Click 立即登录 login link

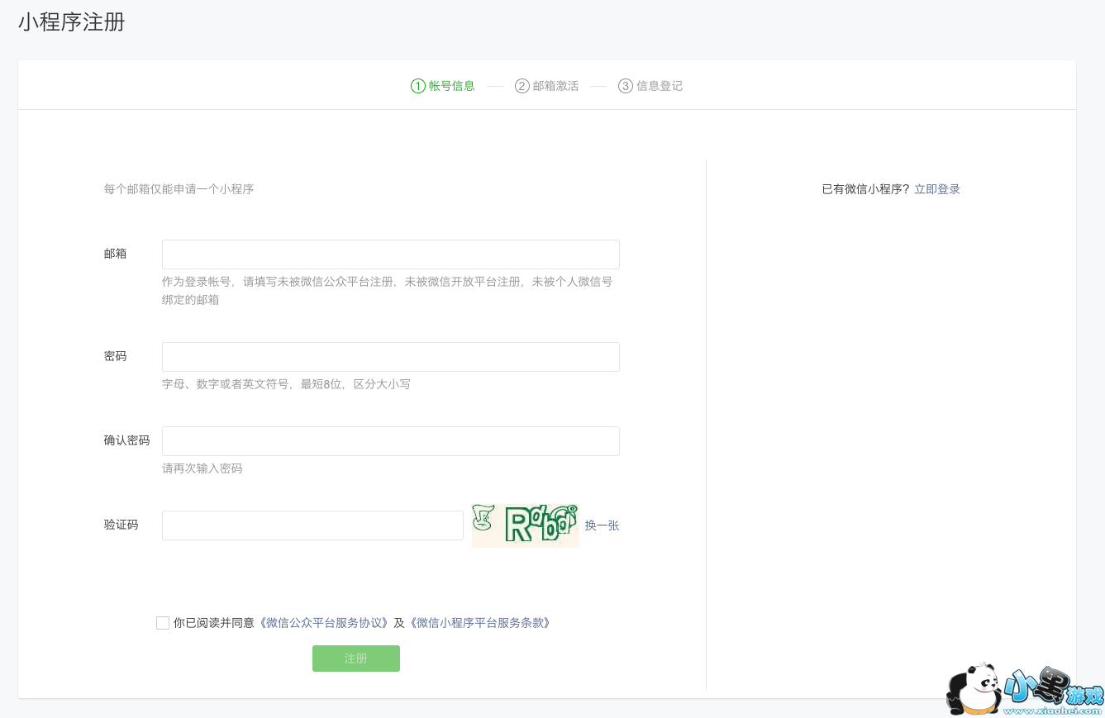pos(937,189)
